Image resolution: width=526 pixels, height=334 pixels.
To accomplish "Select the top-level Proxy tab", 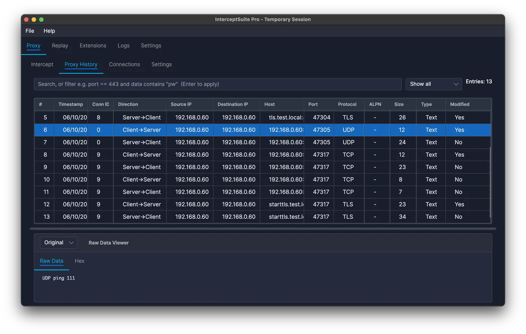I will pyautogui.click(x=33, y=45).
